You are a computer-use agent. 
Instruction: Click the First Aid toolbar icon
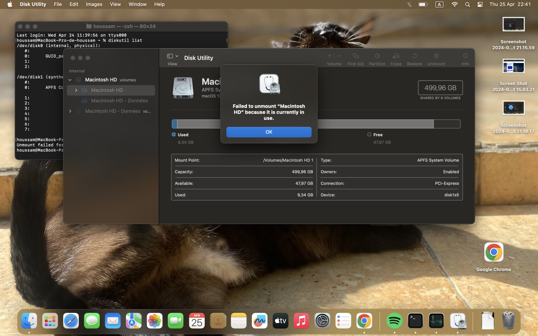355,56
